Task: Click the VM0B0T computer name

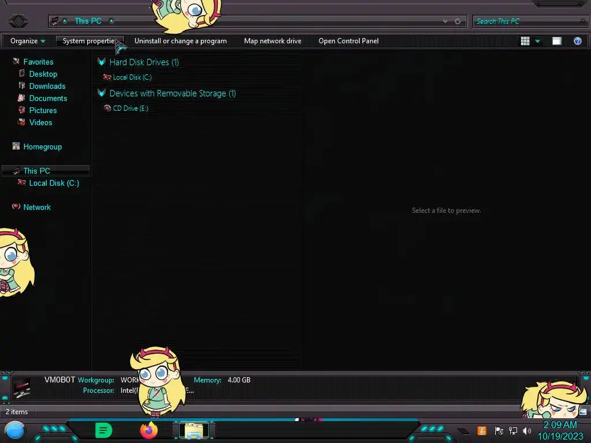Action: point(59,380)
